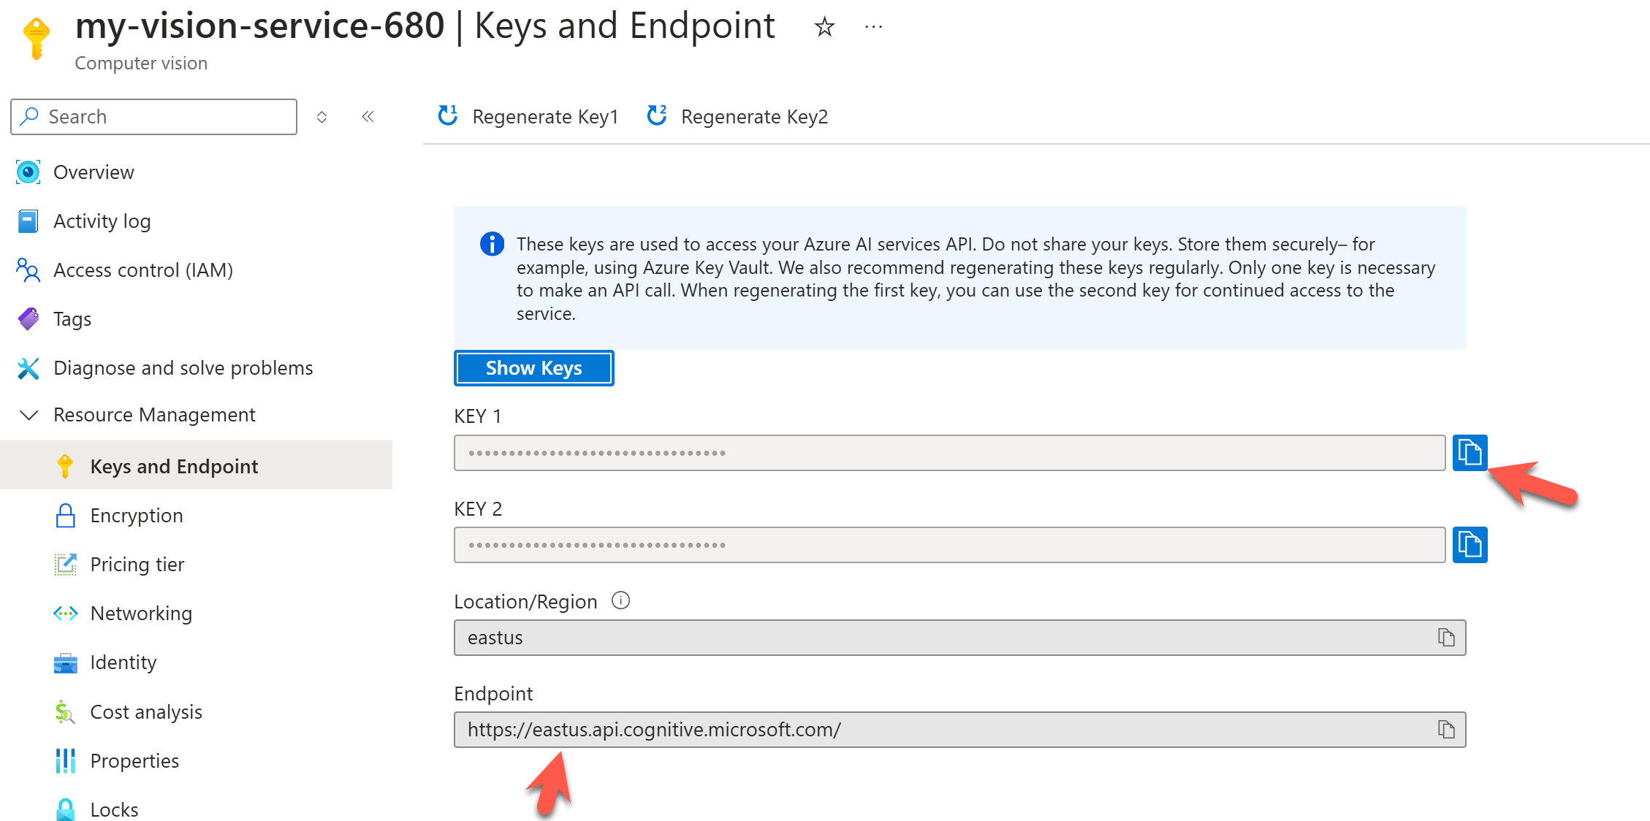
Task: Click the Encryption lock icon
Action: (x=65, y=516)
